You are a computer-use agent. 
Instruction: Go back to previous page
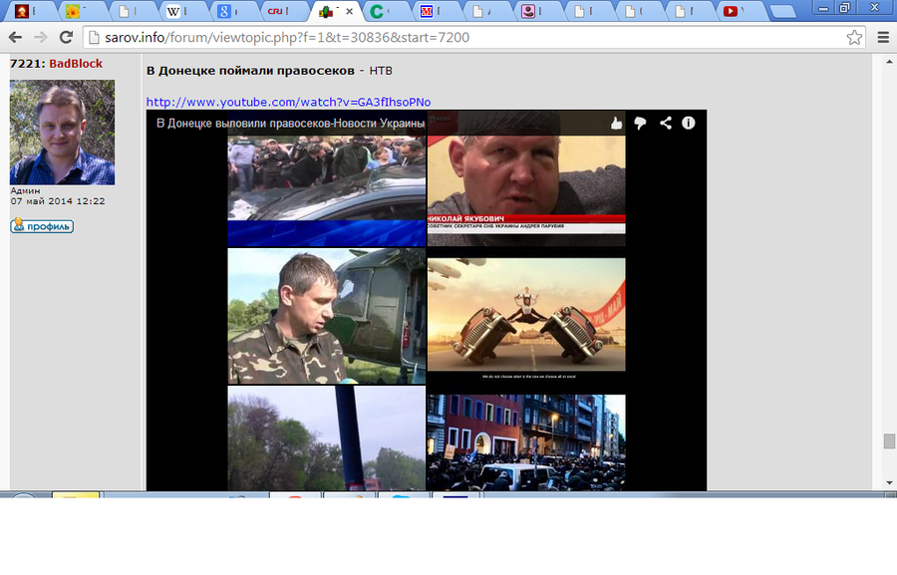[x=16, y=38]
